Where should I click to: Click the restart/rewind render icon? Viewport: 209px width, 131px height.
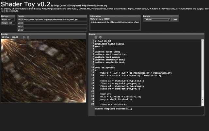click(x=24, y=37)
